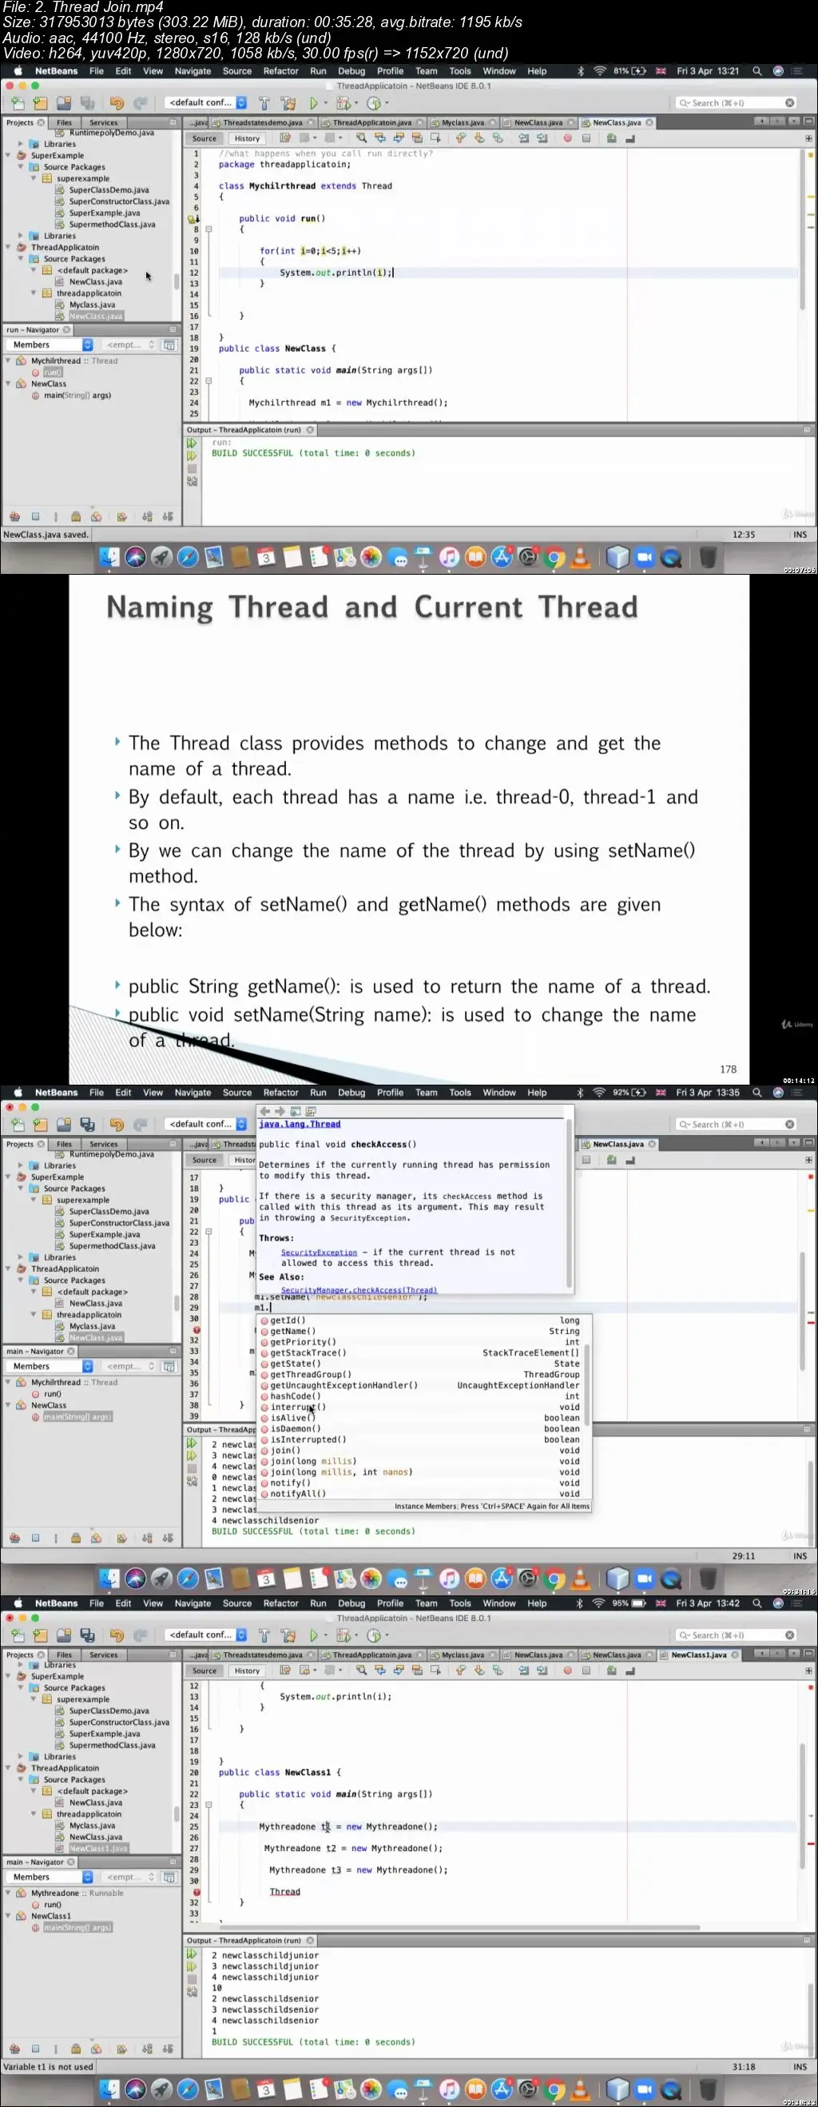Open Run Project dropdown arrow in 13:21 window
The image size is (818, 2107).
point(325,103)
